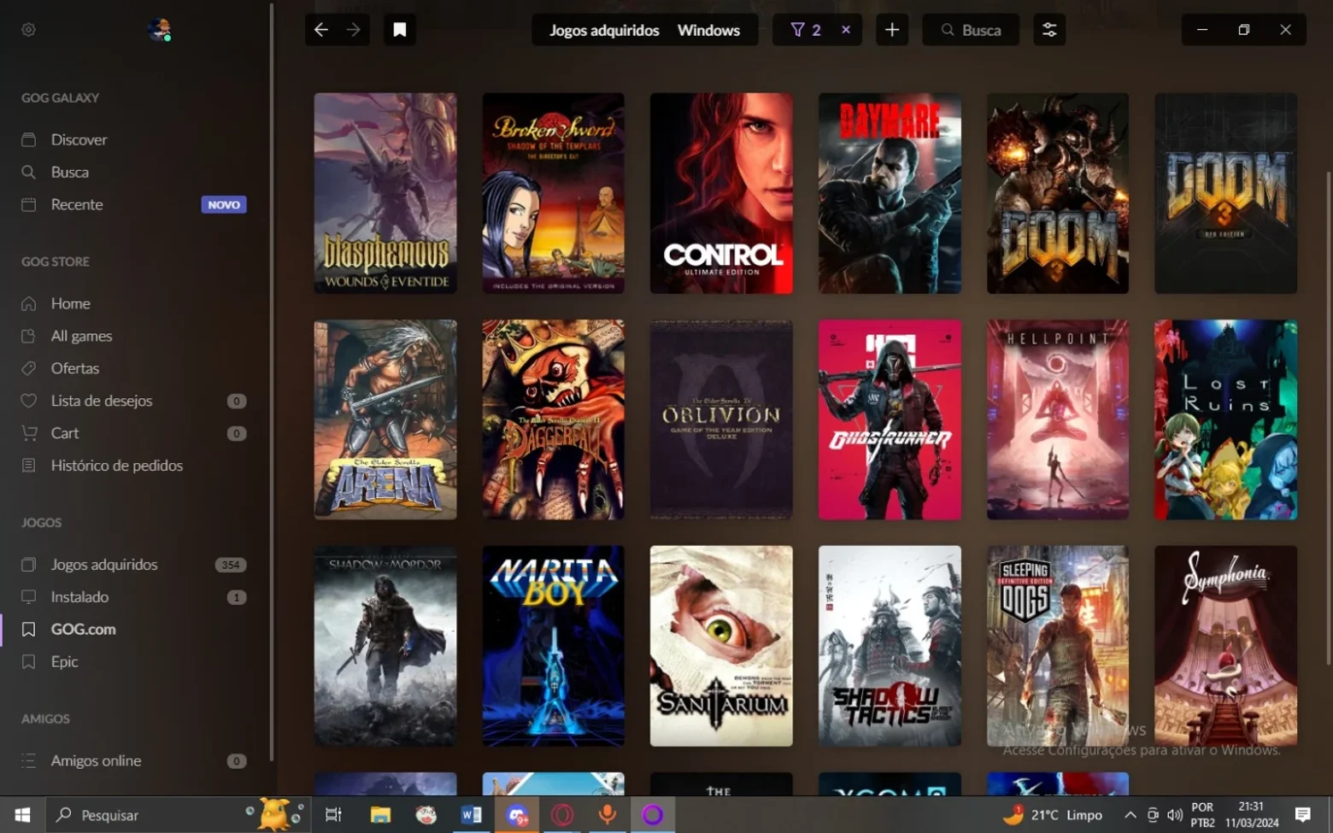Click the bookmark icon in toolbar
Viewport: 1333px width, 833px height.
[x=399, y=30]
